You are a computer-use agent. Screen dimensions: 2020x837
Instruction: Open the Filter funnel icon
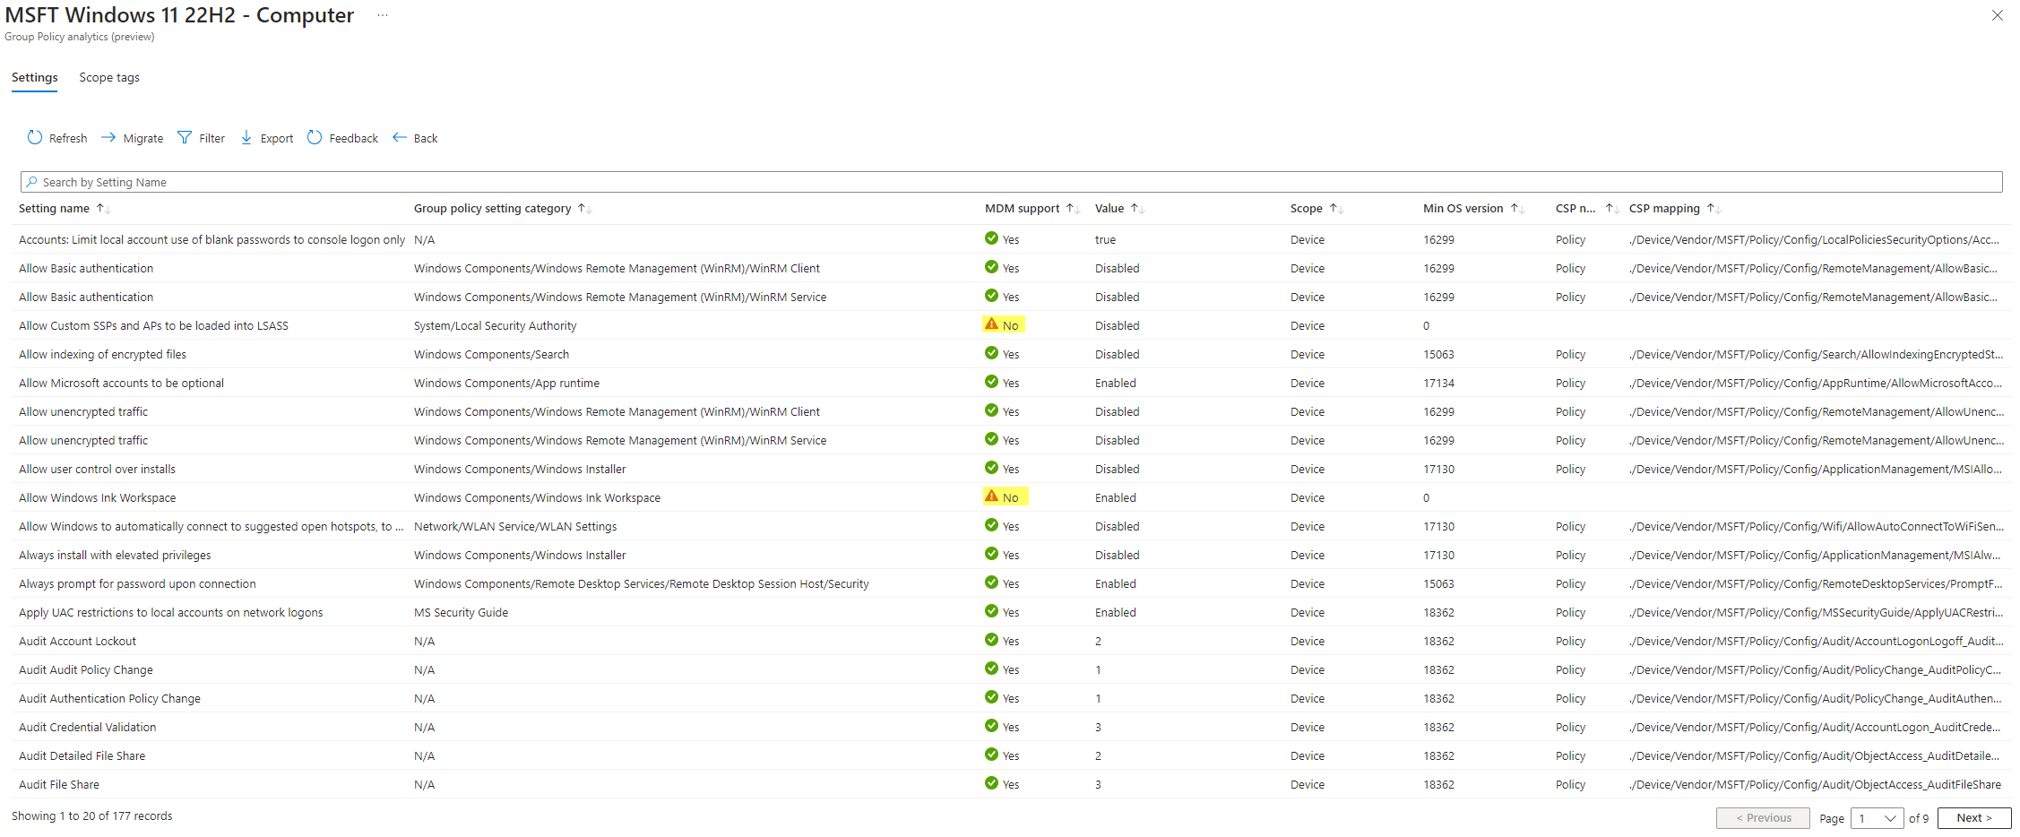[185, 137]
